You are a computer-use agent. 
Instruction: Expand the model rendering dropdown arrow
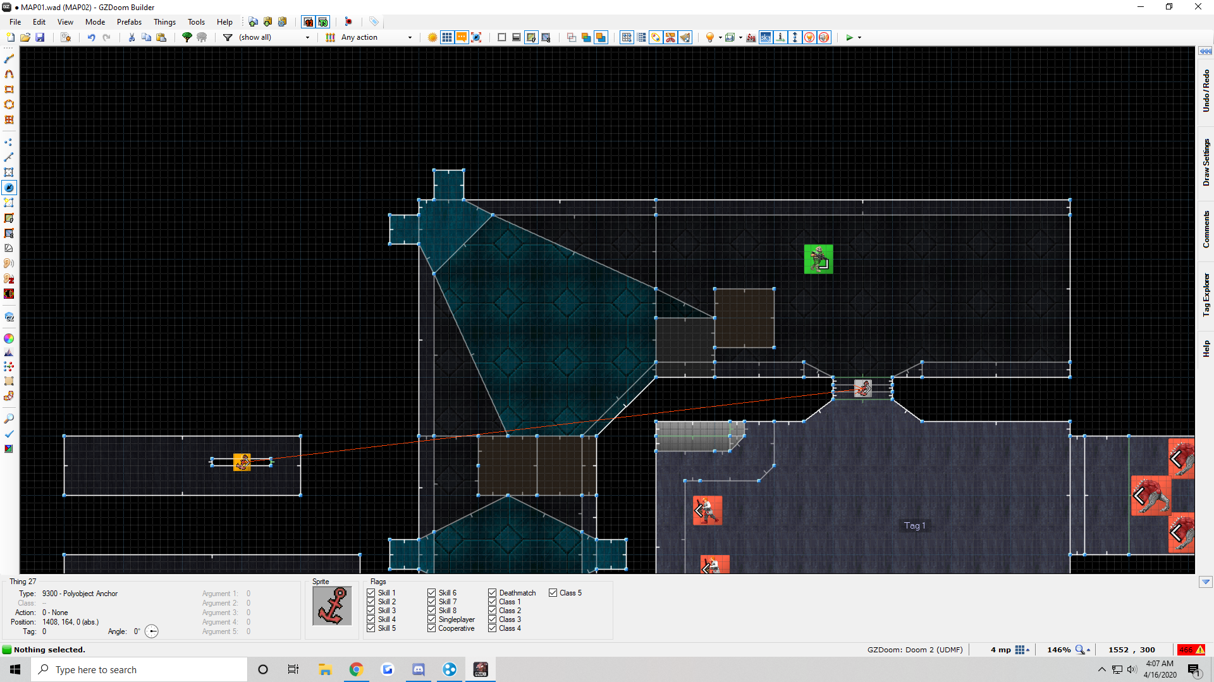(x=740, y=38)
